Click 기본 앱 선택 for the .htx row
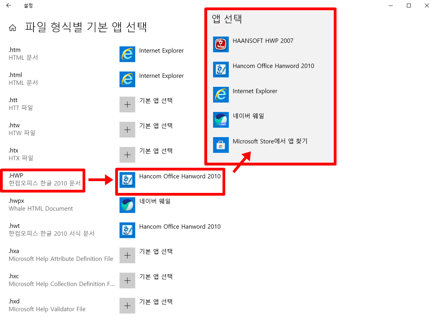 [x=156, y=151]
